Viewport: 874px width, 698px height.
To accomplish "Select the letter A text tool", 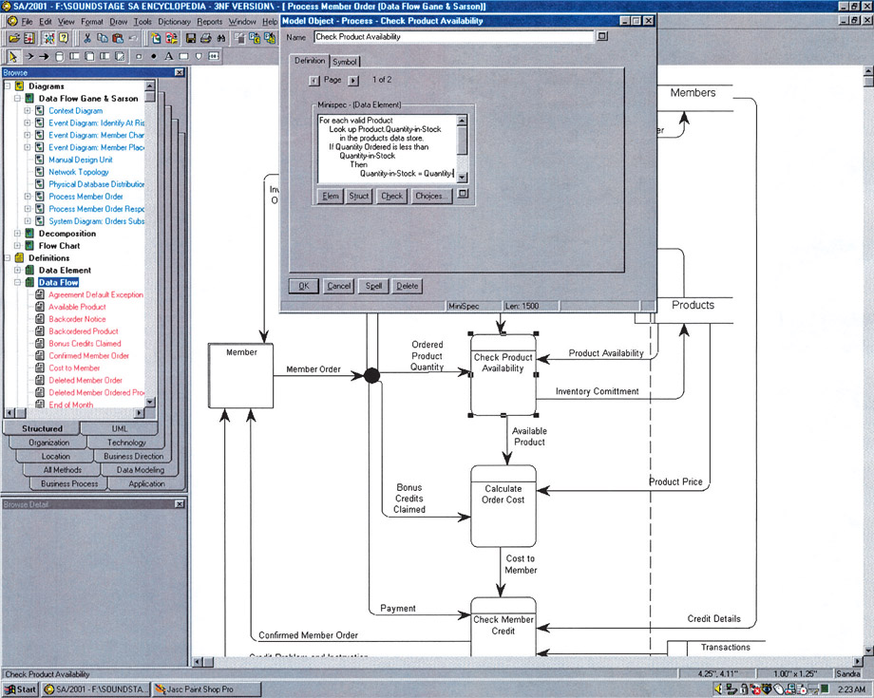I will tap(168, 56).
